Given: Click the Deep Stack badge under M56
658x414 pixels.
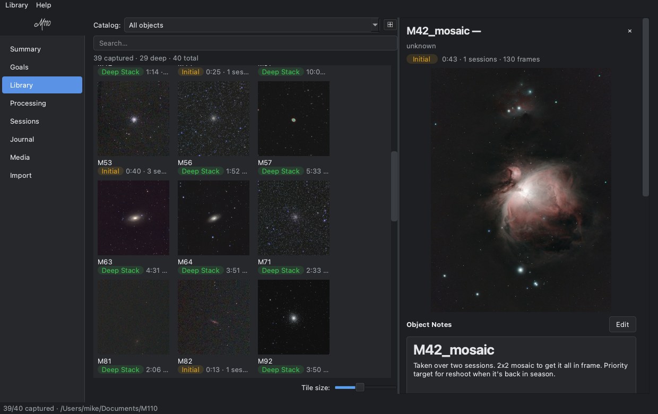Looking at the screenshot, I should point(201,171).
